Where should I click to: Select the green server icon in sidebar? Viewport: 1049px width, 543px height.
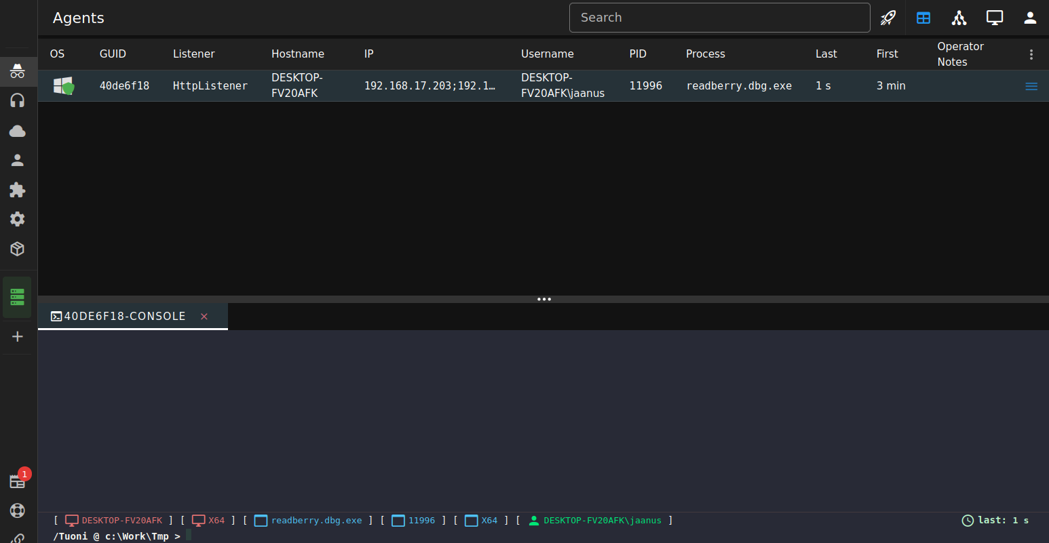click(18, 297)
